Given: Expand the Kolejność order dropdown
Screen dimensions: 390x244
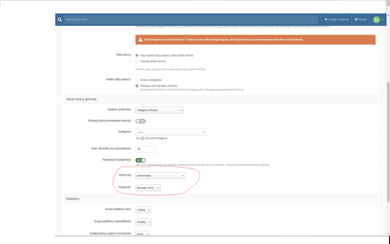Looking at the screenshot, I should click(x=148, y=188).
